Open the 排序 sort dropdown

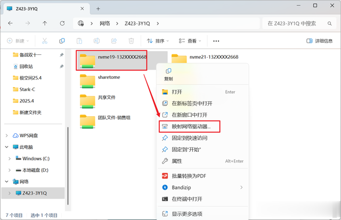[x=158, y=41]
